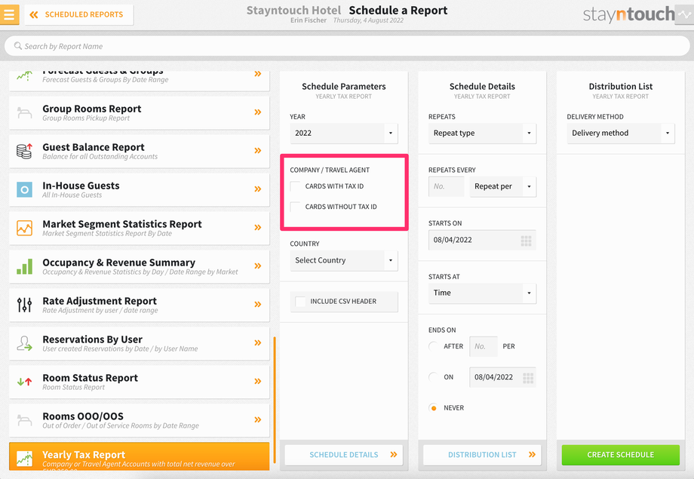Open the Repeat type dropdown
The width and height of the screenshot is (694, 479).
(482, 134)
